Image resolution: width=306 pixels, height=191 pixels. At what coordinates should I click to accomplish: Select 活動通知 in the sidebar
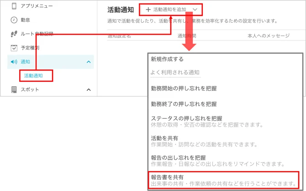(33, 75)
